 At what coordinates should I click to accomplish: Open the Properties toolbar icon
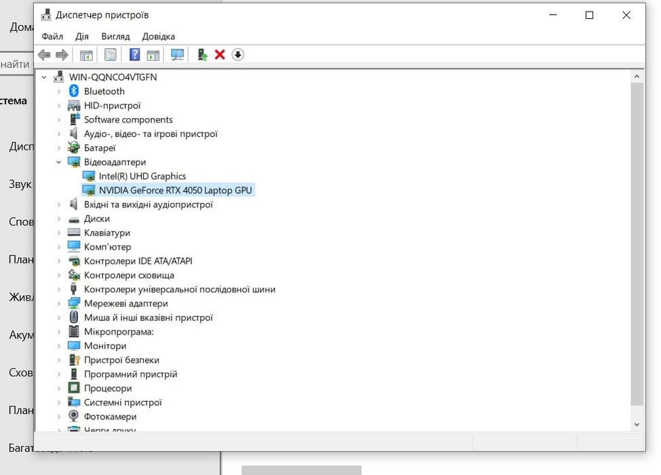(x=111, y=55)
